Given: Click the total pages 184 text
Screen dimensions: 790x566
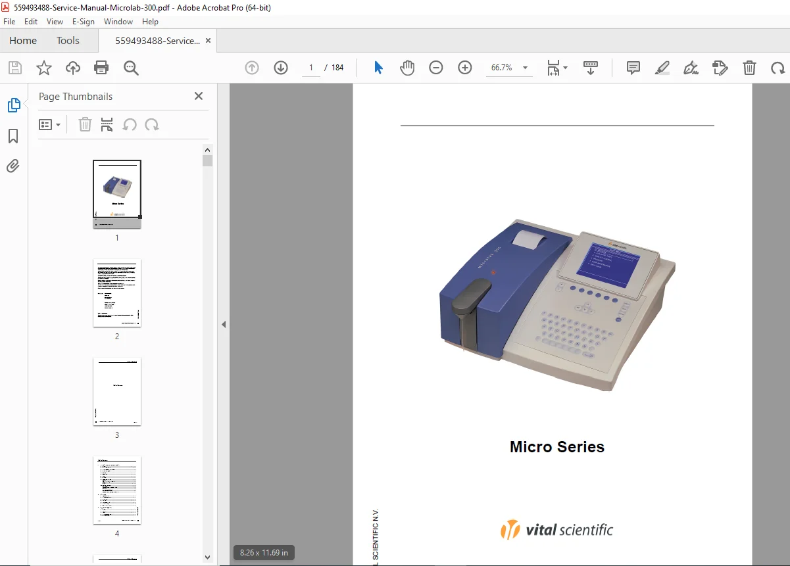Looking at the screenshot, I should coord(337,68).
